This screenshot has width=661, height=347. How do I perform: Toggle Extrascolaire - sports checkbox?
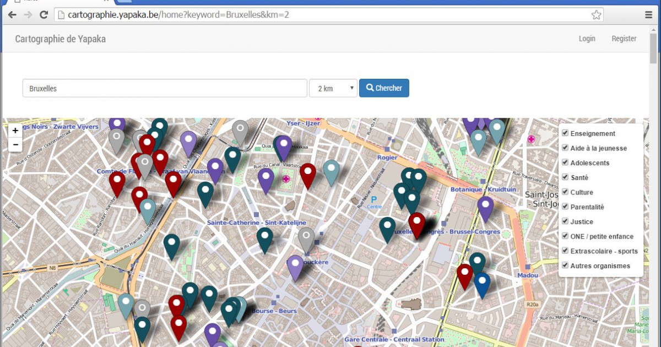(x=565, y=251)
